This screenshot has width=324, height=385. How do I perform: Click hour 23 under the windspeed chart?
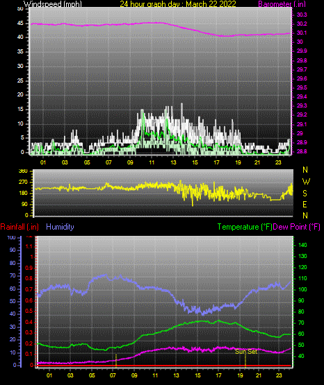278,162
